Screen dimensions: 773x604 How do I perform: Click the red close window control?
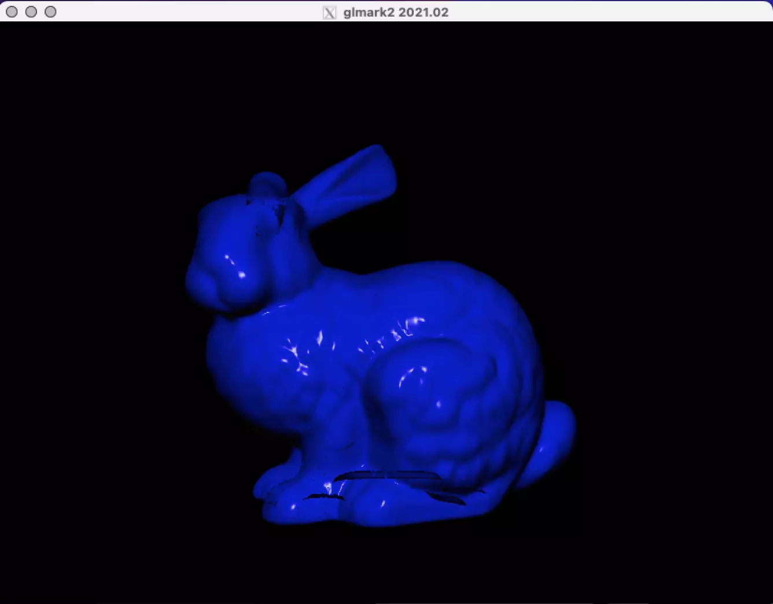(11, 11)
